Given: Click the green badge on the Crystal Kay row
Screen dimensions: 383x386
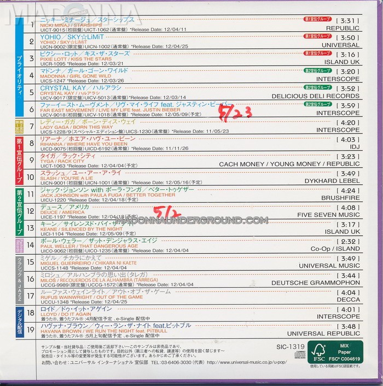Looking at the screenshot, I should 316,87.
